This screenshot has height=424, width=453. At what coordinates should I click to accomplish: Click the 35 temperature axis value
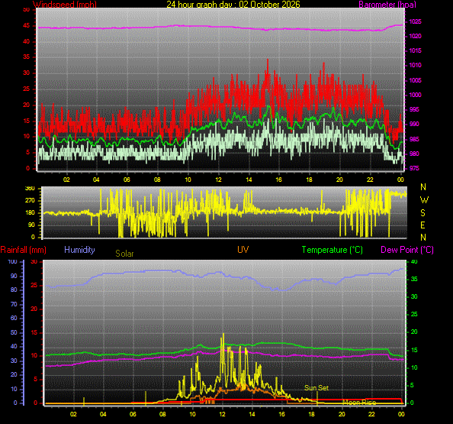click(414, 280)
